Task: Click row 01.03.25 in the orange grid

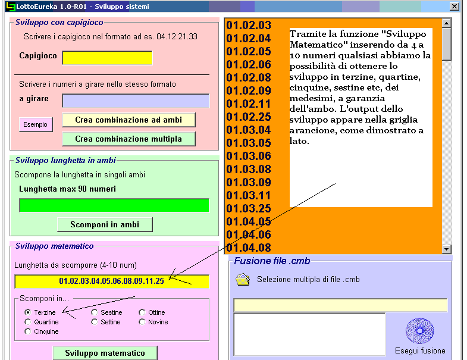Action: pos(249,209)
